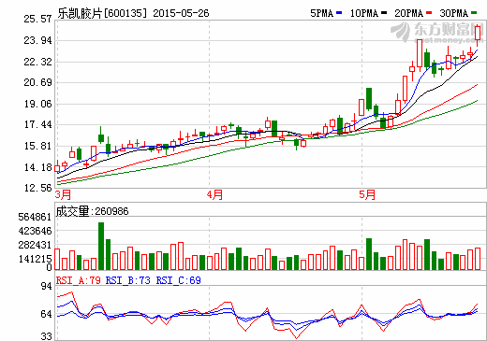Click the tallest green volume bar in March

[x=101, y=246]
